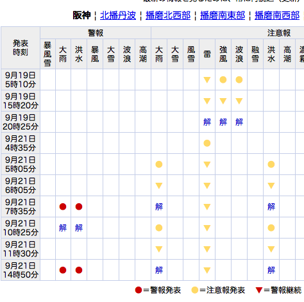Click yellow circle for 洪水 advisory at 5時05分
Image resolution: width=304 pixels, height=302 pixels.
pyautogui.click(x=271, y=164)
